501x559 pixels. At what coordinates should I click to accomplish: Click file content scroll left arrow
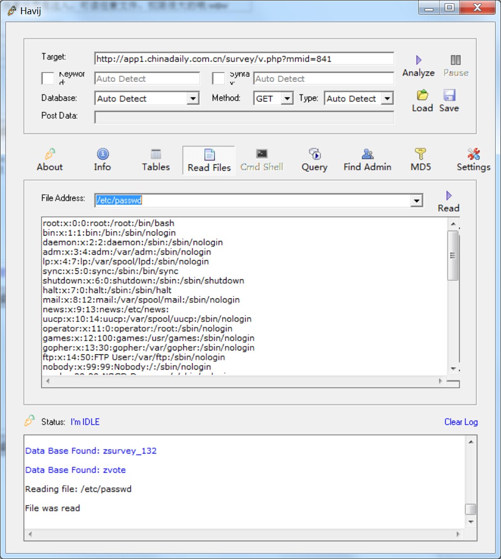tap(48, 381)
